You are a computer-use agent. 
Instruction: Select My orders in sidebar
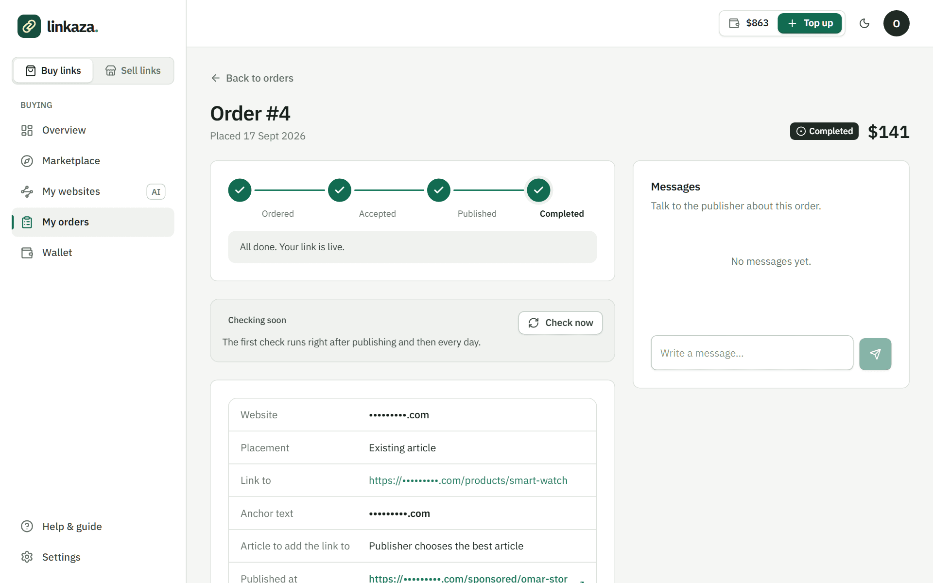click(93, 222)
